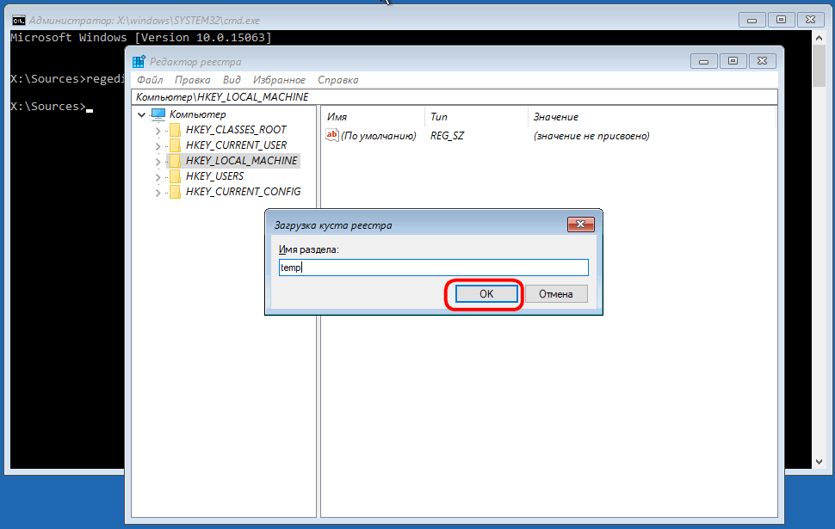The height and width of the screenshot is (529, 835).
Task: Minimize the cmd.exe window
Action: [751, 21]
